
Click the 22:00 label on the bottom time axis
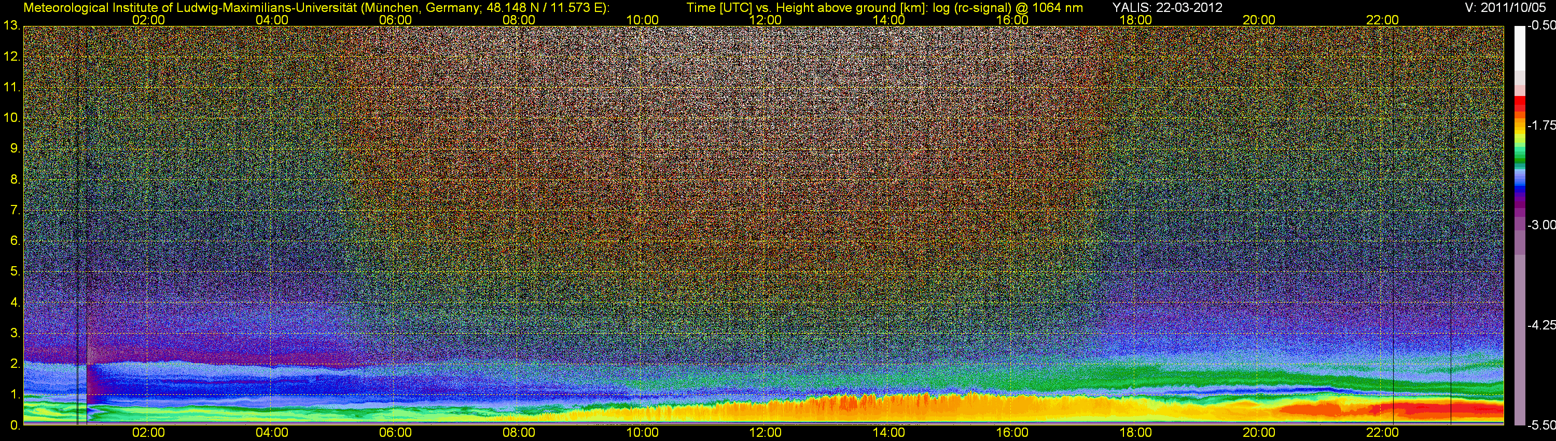[1382, 433]
